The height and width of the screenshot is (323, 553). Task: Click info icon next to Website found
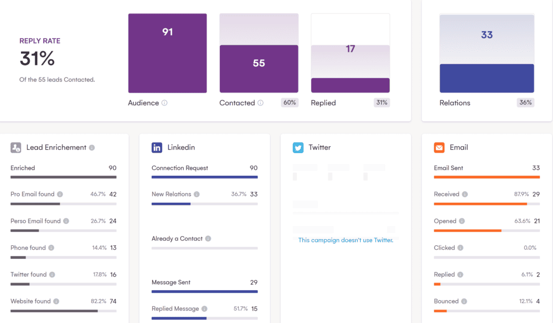point(56,301)
